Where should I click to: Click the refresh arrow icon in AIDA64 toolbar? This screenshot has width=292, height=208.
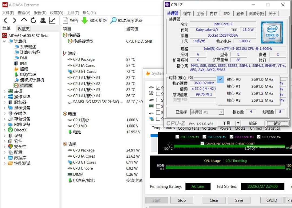[33, 20]
